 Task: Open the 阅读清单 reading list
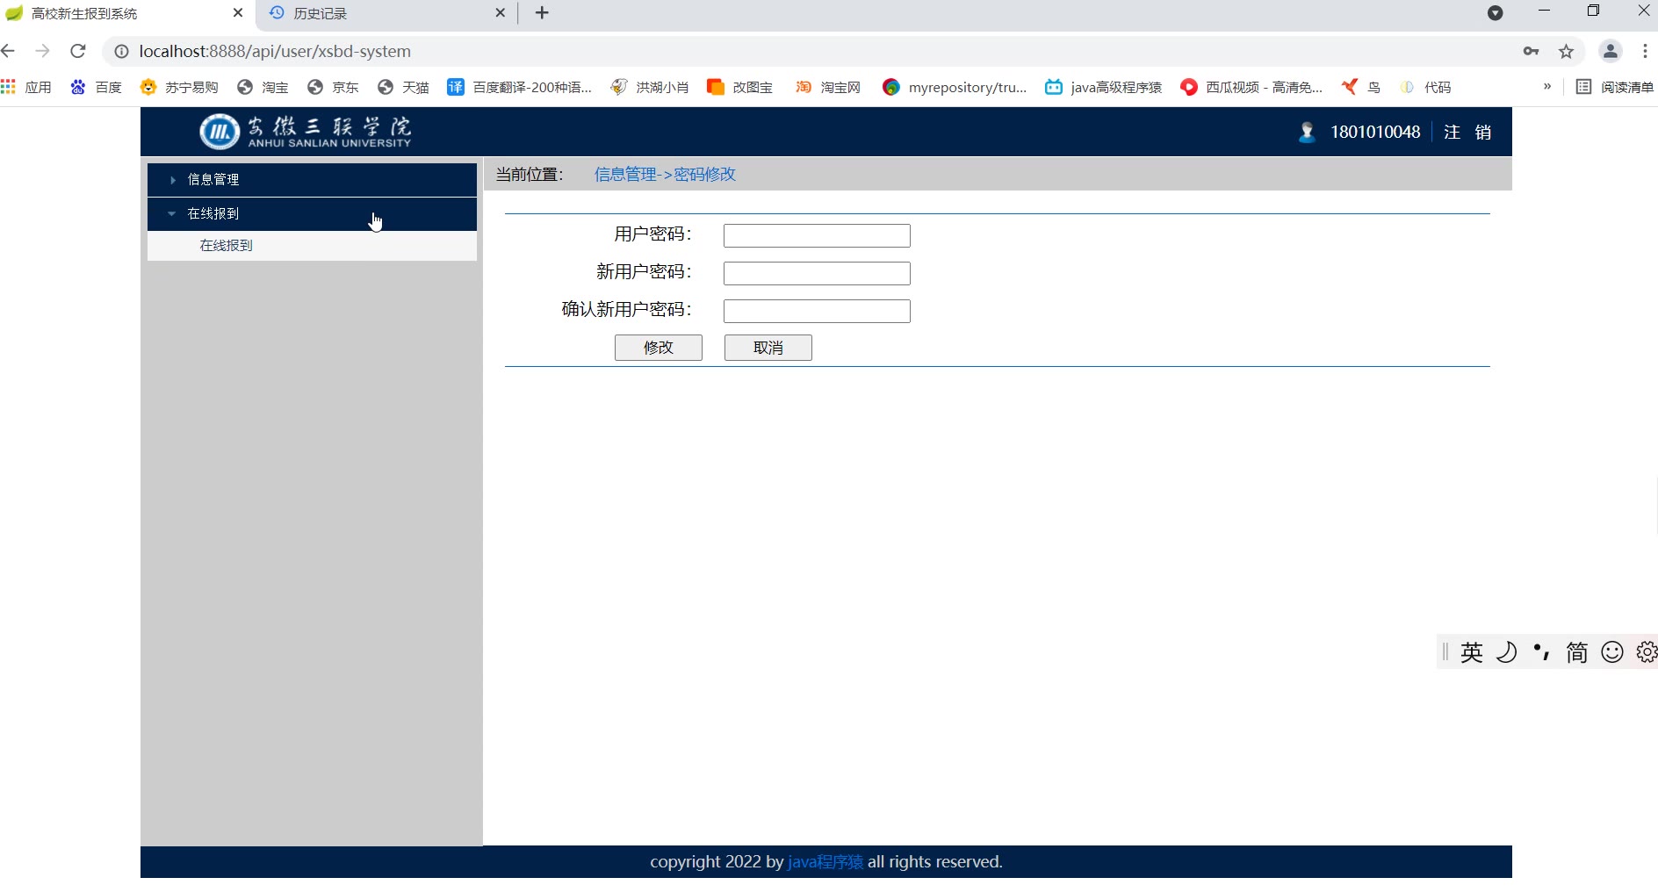(1614, 87)
